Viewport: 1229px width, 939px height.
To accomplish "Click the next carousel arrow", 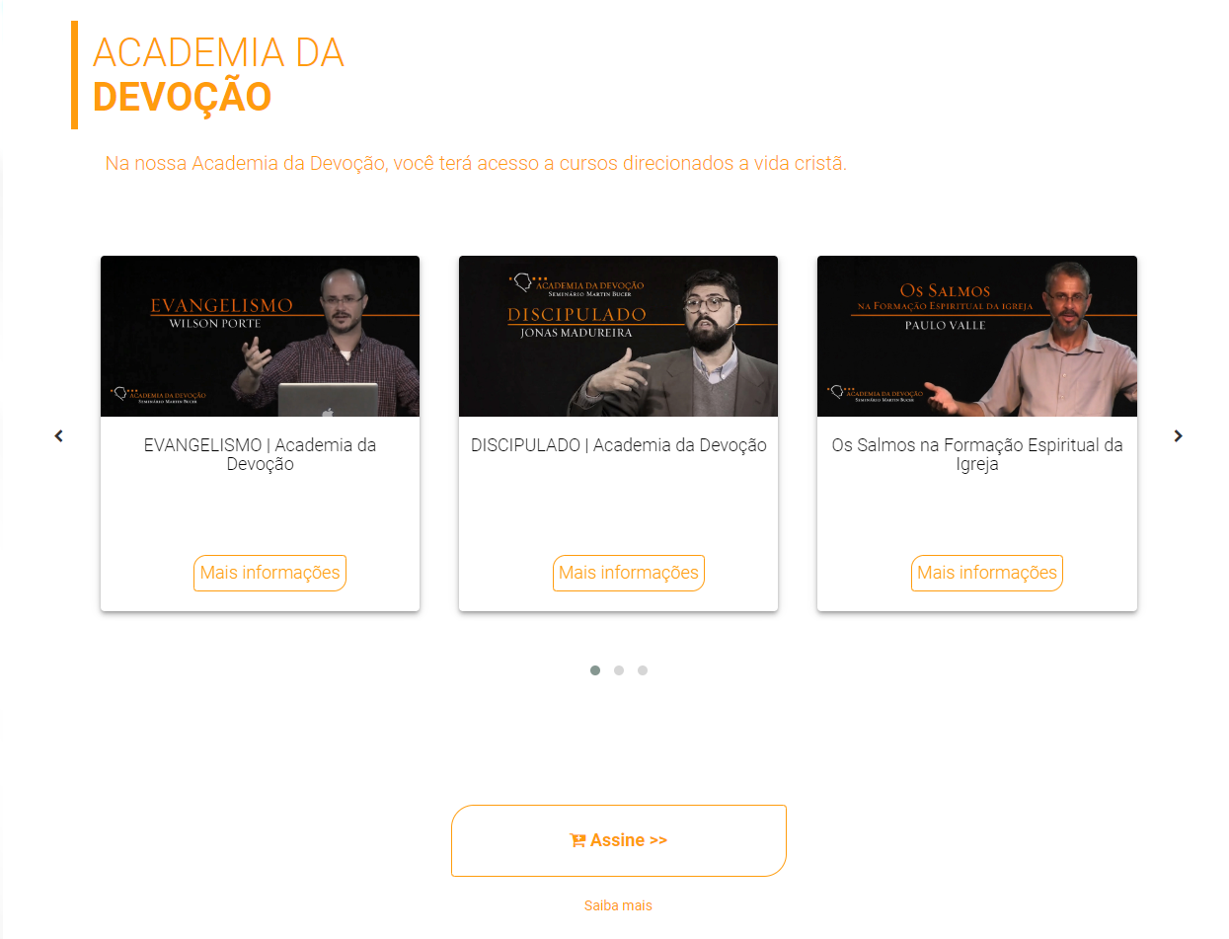I will coord(1178,435).
